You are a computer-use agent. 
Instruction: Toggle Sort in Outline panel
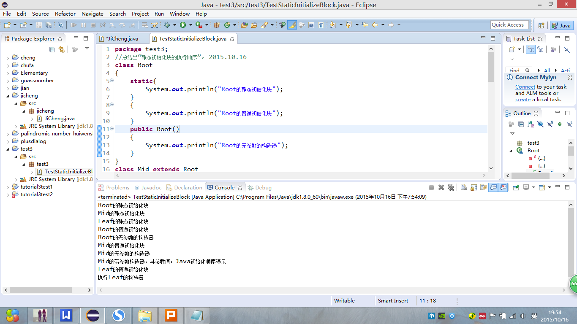click(x=530, y=124)
